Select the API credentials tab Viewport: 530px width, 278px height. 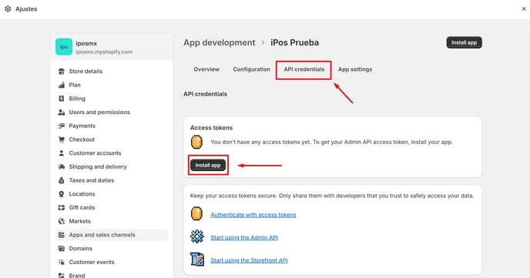304,69
